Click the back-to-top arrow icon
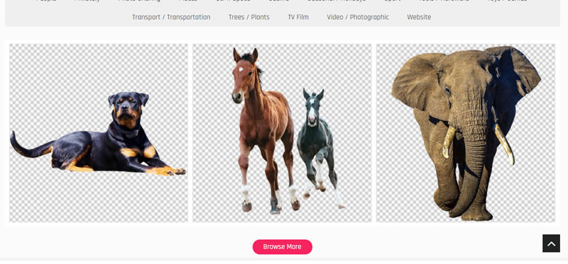The image size is (568, 264). click(551, 243)
